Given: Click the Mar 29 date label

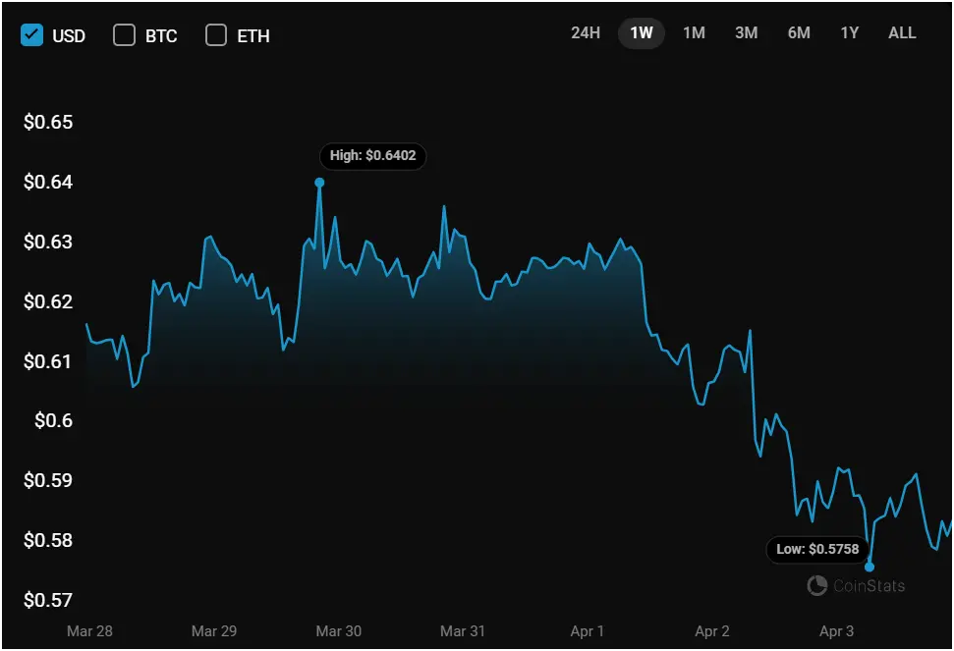Looking at the screenshot, I should (x=214, y=631).
